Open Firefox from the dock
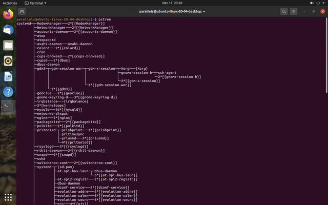The image size is (328, 205). pyautogui.click(x=8, y=14)
